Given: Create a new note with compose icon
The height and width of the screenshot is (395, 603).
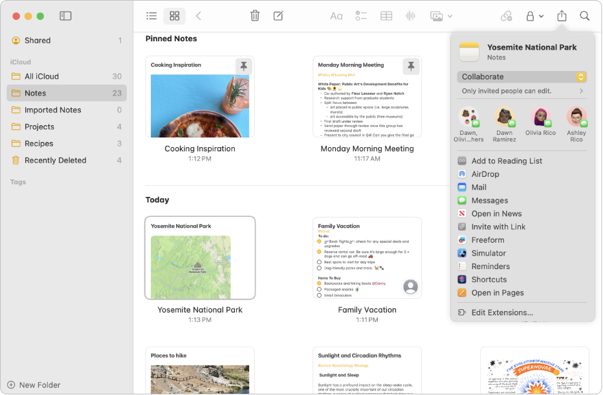Looking at the screenshot, I should (278, 16).
